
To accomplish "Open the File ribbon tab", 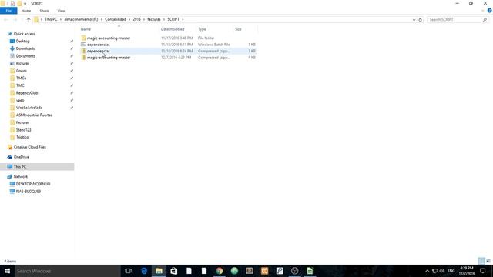I will coord(8,11).
